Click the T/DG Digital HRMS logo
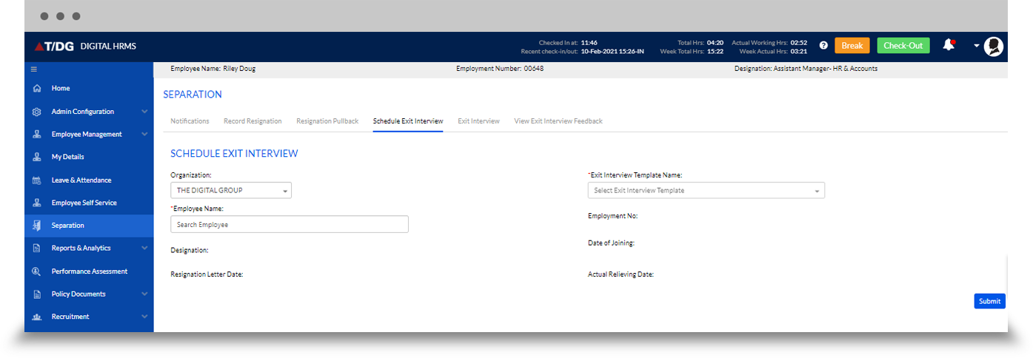Screen dimensions: 1033x358 click(85, 46)
